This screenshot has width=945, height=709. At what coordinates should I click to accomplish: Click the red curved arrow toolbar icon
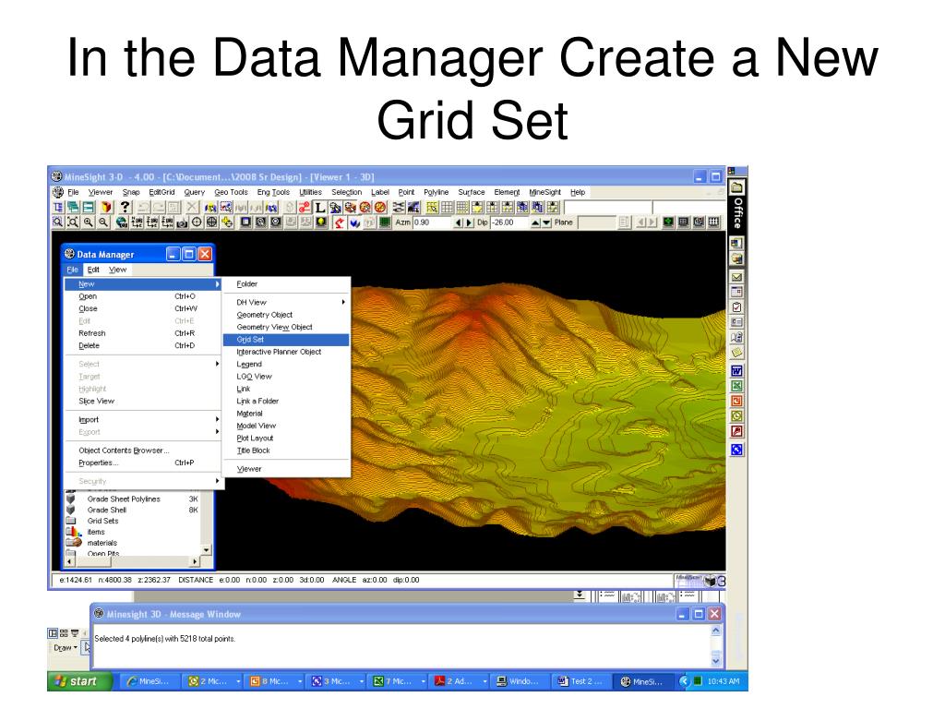click(x=340, y=222)
